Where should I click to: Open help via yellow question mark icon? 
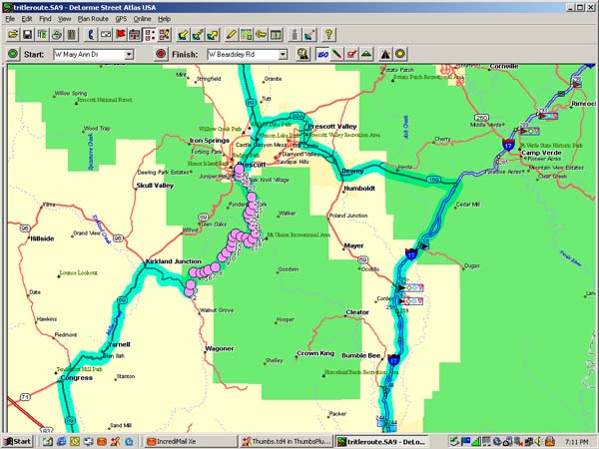coord(328,35)
